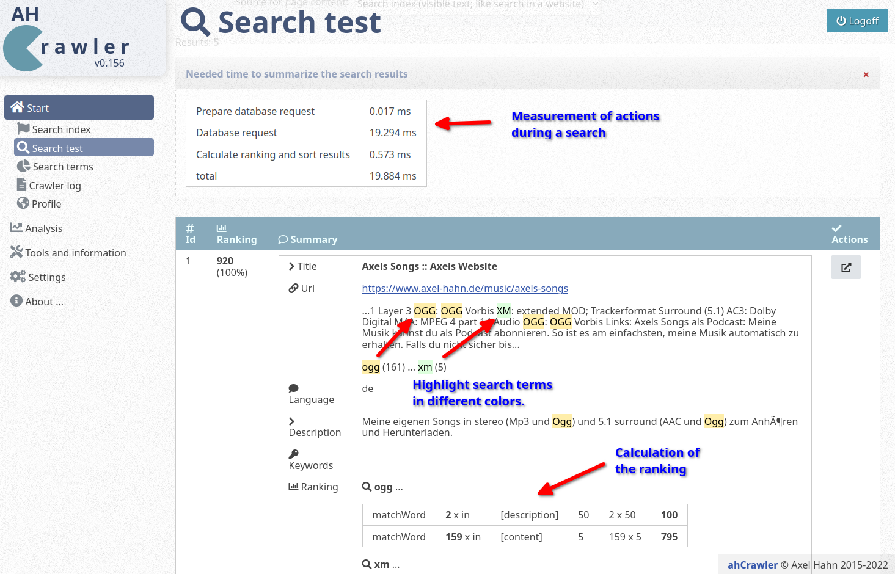This screenshot has width=895, height=574.
Task: Select the '19.884 ms' total value
Action: [x=393, y=176]
